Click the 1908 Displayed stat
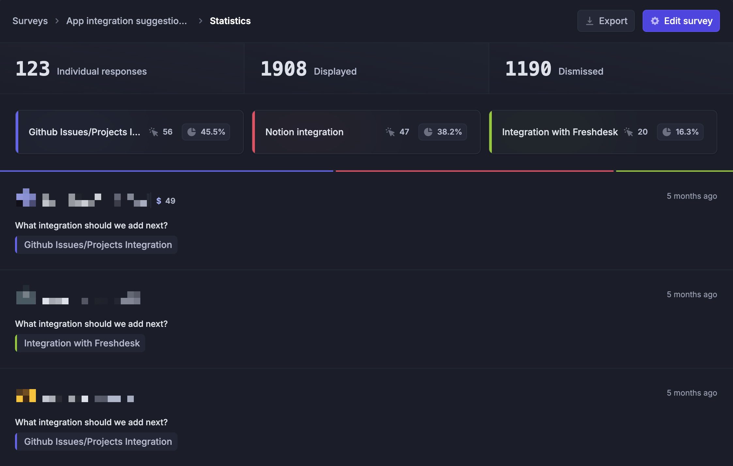The height and width of the screenshot is (466, 733). click(x=308, y=69)
